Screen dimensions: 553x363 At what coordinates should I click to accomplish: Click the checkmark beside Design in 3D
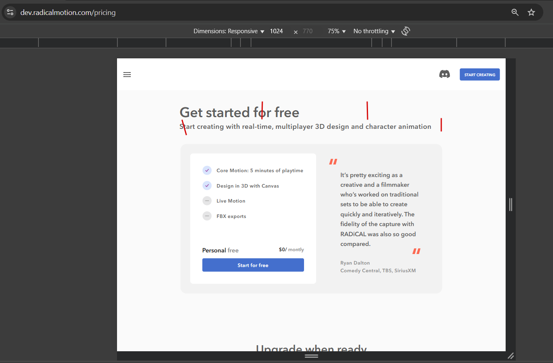207,186
